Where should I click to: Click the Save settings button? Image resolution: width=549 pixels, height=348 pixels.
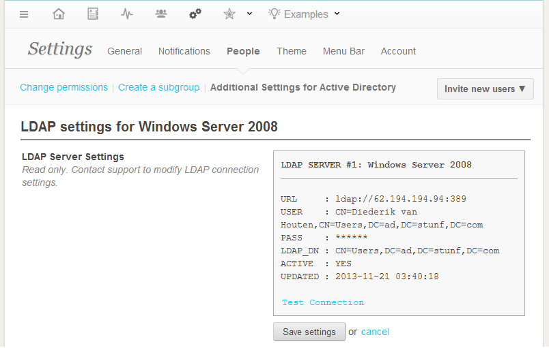[x=309, y=332]
